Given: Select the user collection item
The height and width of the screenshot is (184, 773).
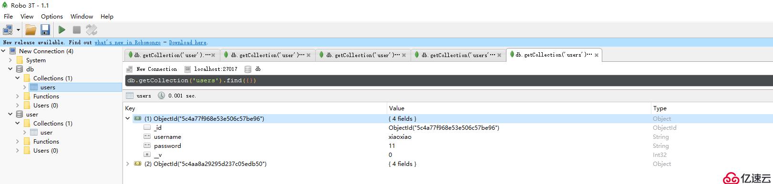Looking at the screenshot, I should pyautogui.click(x=46, y=132).
